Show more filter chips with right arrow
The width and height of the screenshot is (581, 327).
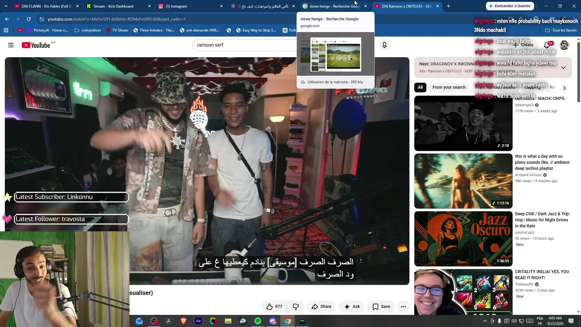(x=564, y=88)
